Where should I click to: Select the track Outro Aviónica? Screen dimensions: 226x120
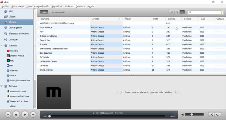[131, 70]
